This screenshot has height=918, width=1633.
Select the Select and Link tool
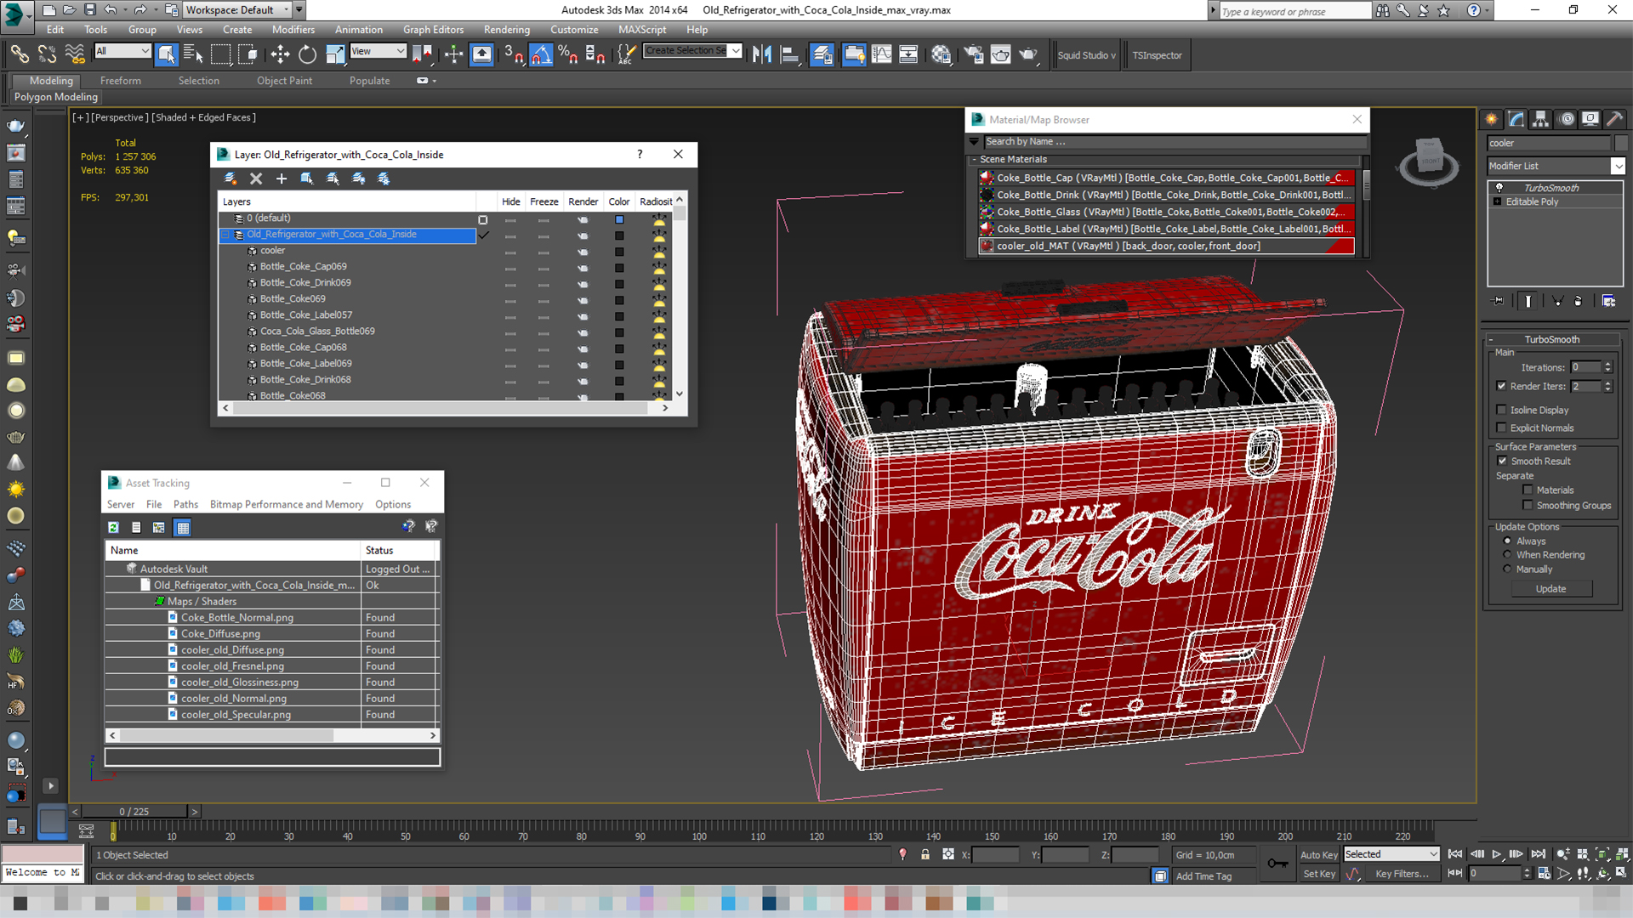19,54
